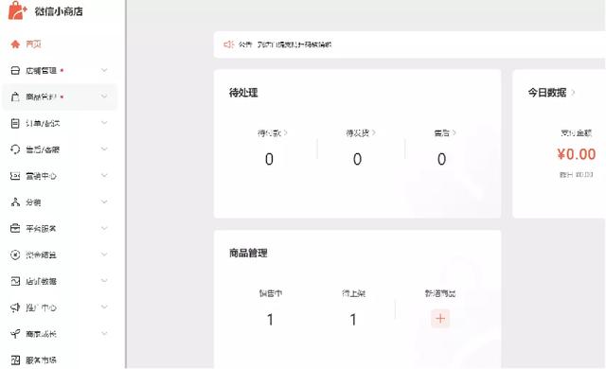
Task: Open the 待发货 pending shipment link
Action: click(x=361, y=133)
